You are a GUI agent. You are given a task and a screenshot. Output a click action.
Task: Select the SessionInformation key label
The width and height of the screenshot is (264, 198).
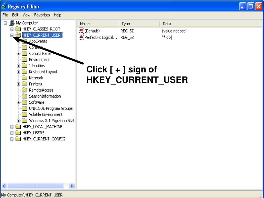[45, 96]
